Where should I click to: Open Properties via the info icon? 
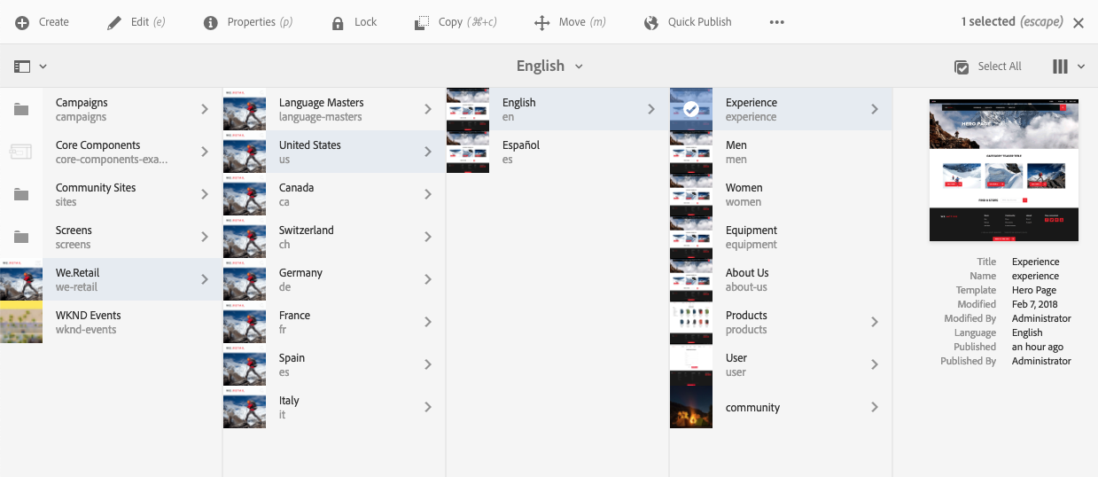[211, 23]
